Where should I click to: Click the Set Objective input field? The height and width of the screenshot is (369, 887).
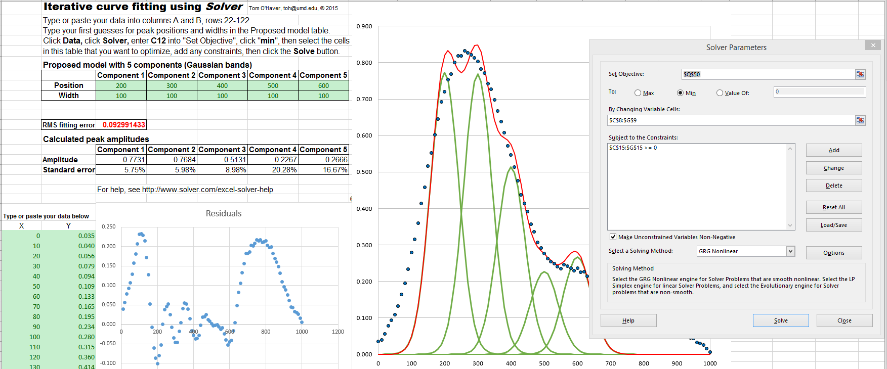pos(767,74)
